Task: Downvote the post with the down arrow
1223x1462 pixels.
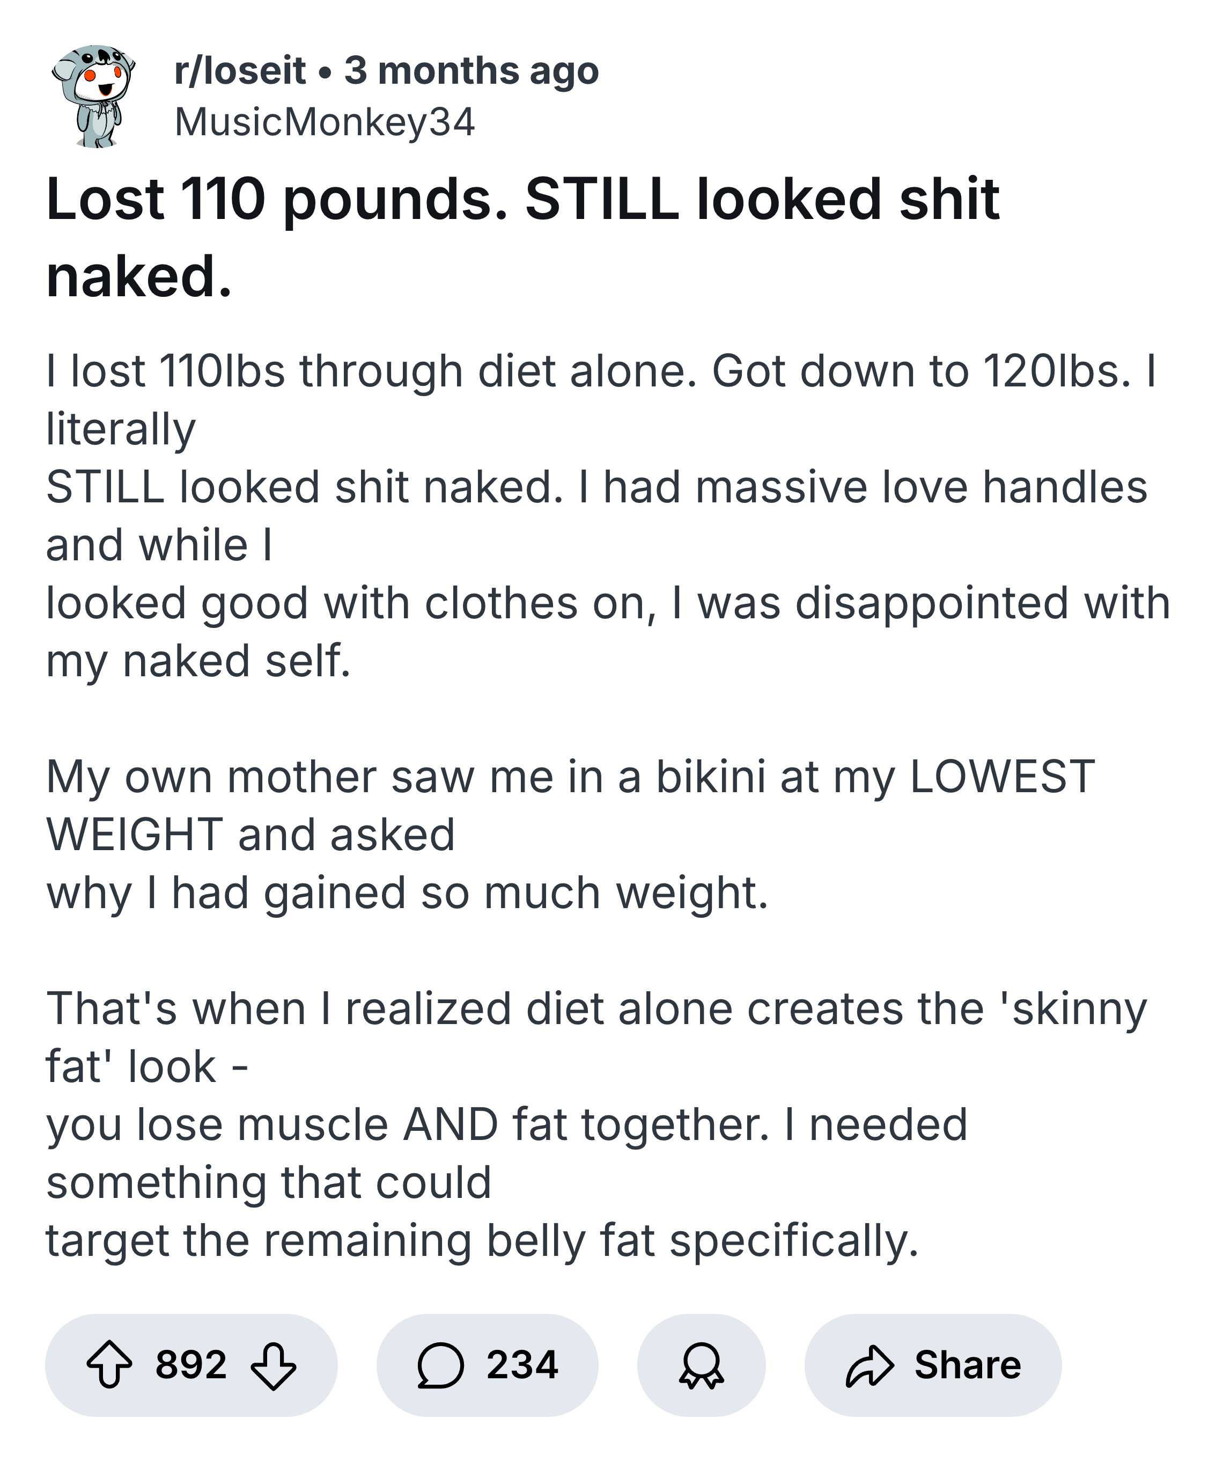Action: [x=274, y=1366]
